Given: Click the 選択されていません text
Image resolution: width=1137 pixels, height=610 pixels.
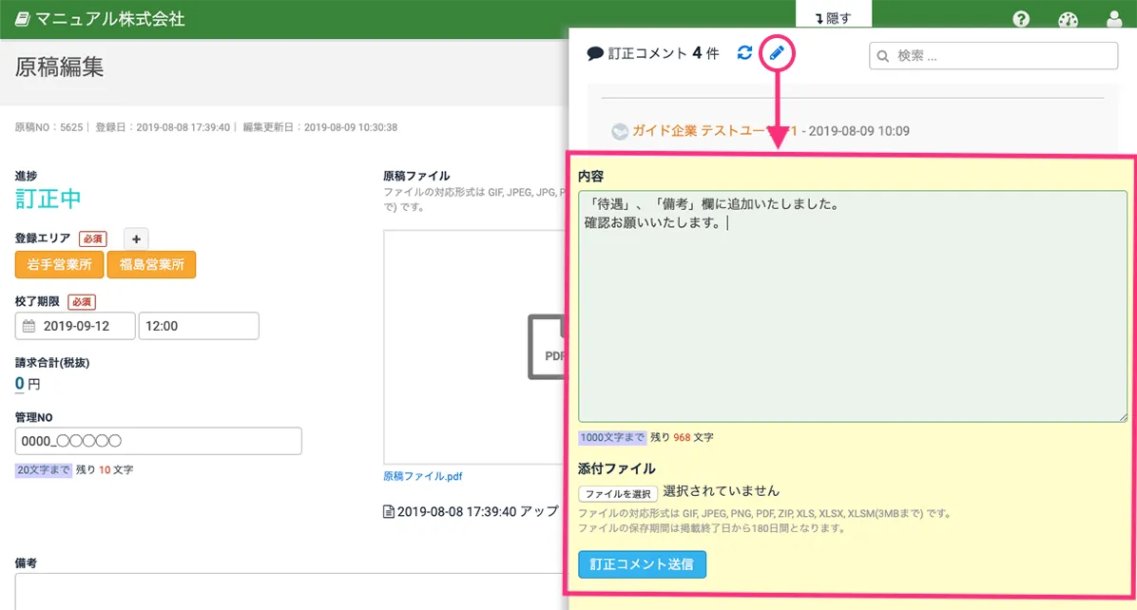Looking at the screenshot, I should [x=721, y=491].
